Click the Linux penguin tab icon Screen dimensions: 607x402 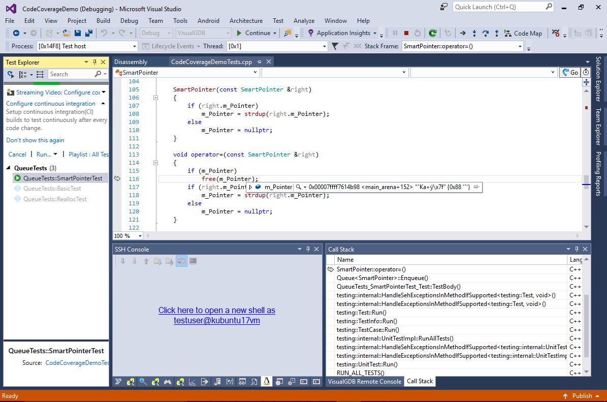point(267,382)
